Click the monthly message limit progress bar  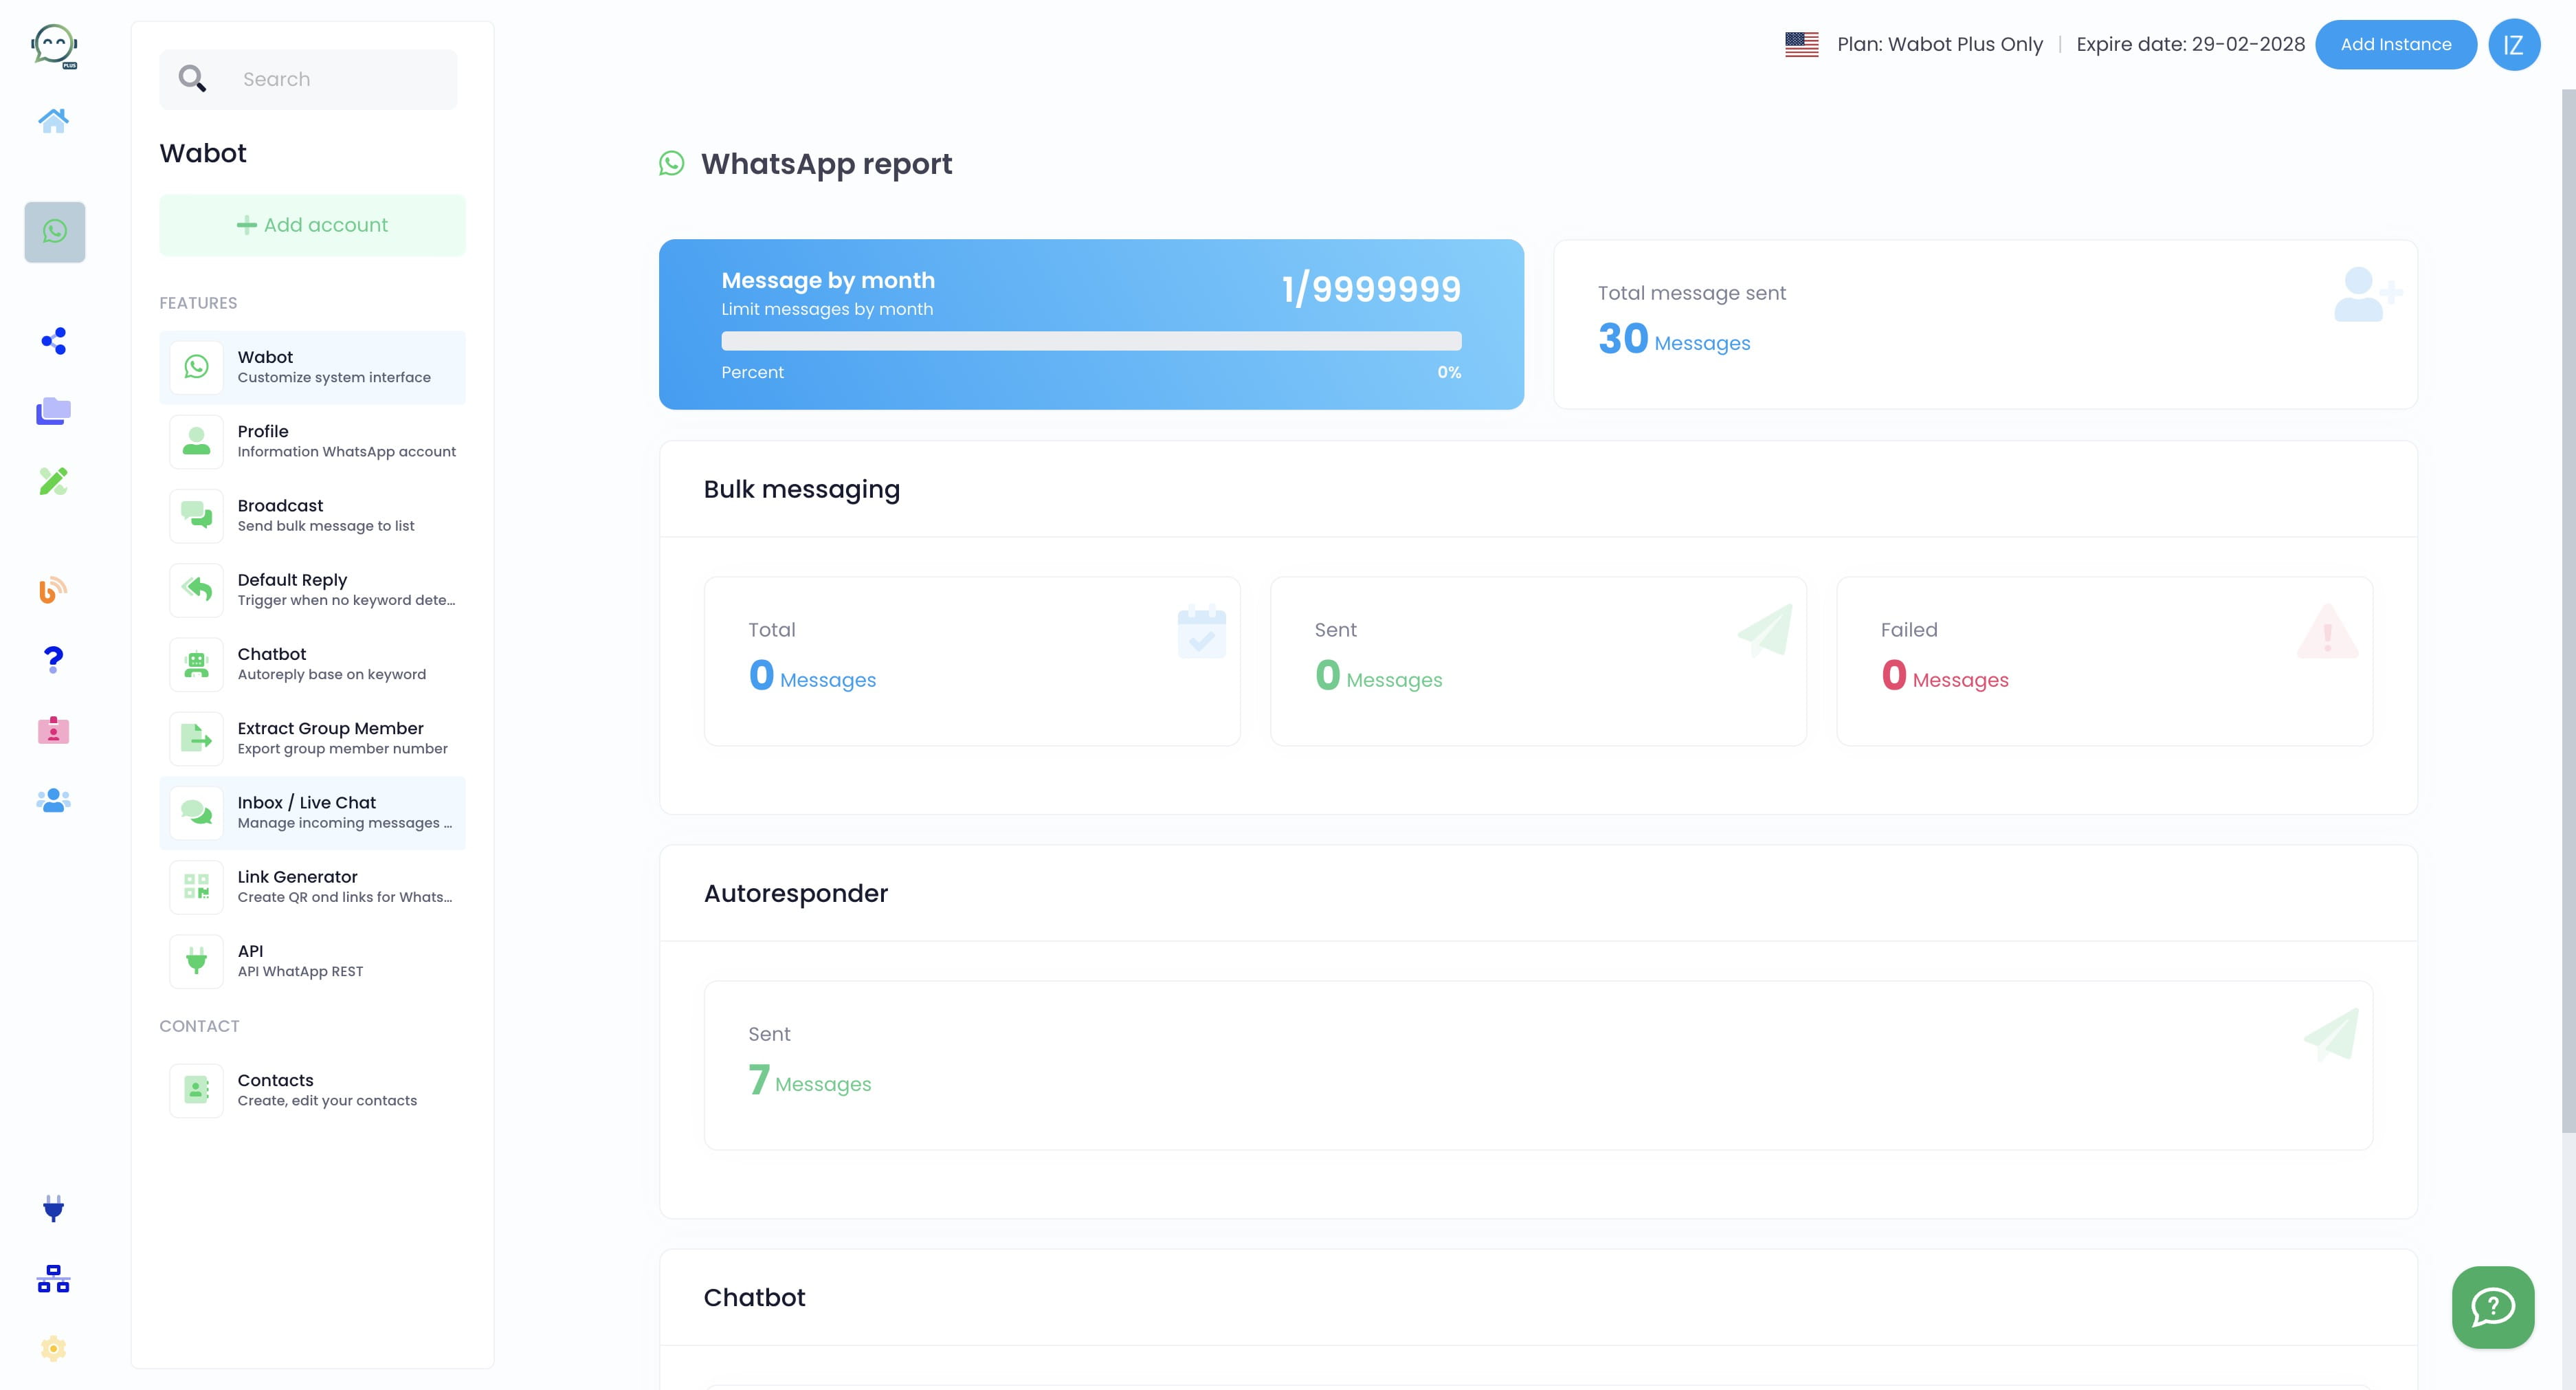[1091, 341]
